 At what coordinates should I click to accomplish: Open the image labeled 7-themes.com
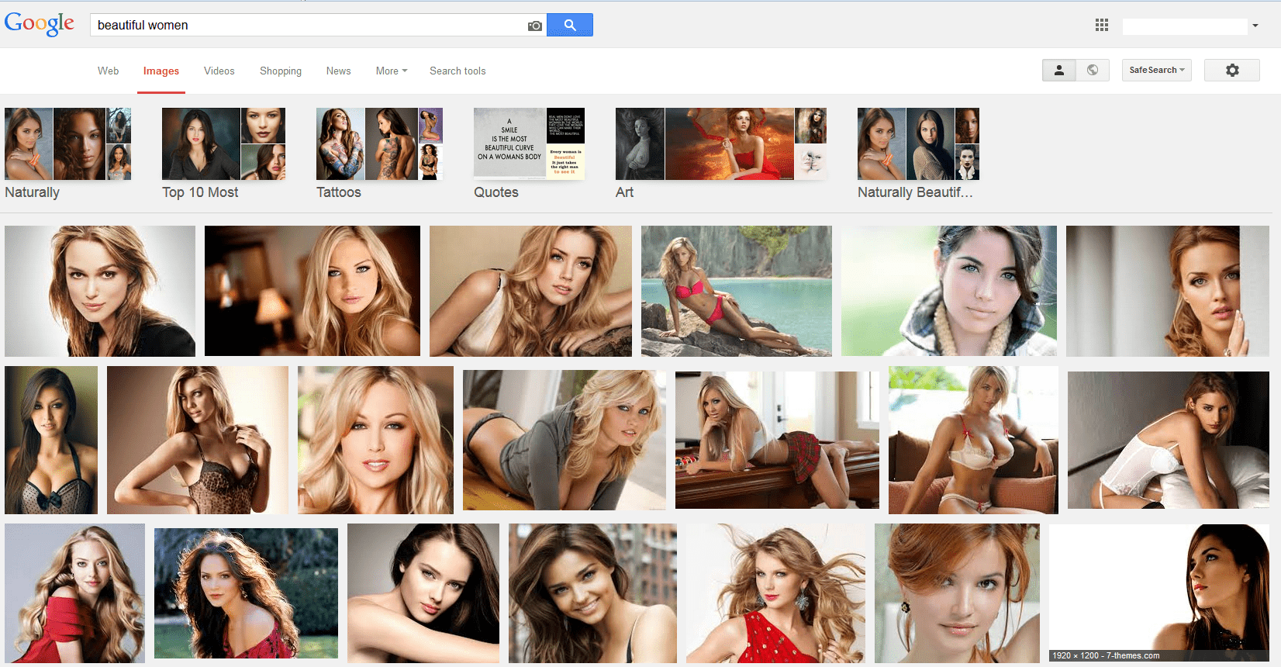(1158, 593)
